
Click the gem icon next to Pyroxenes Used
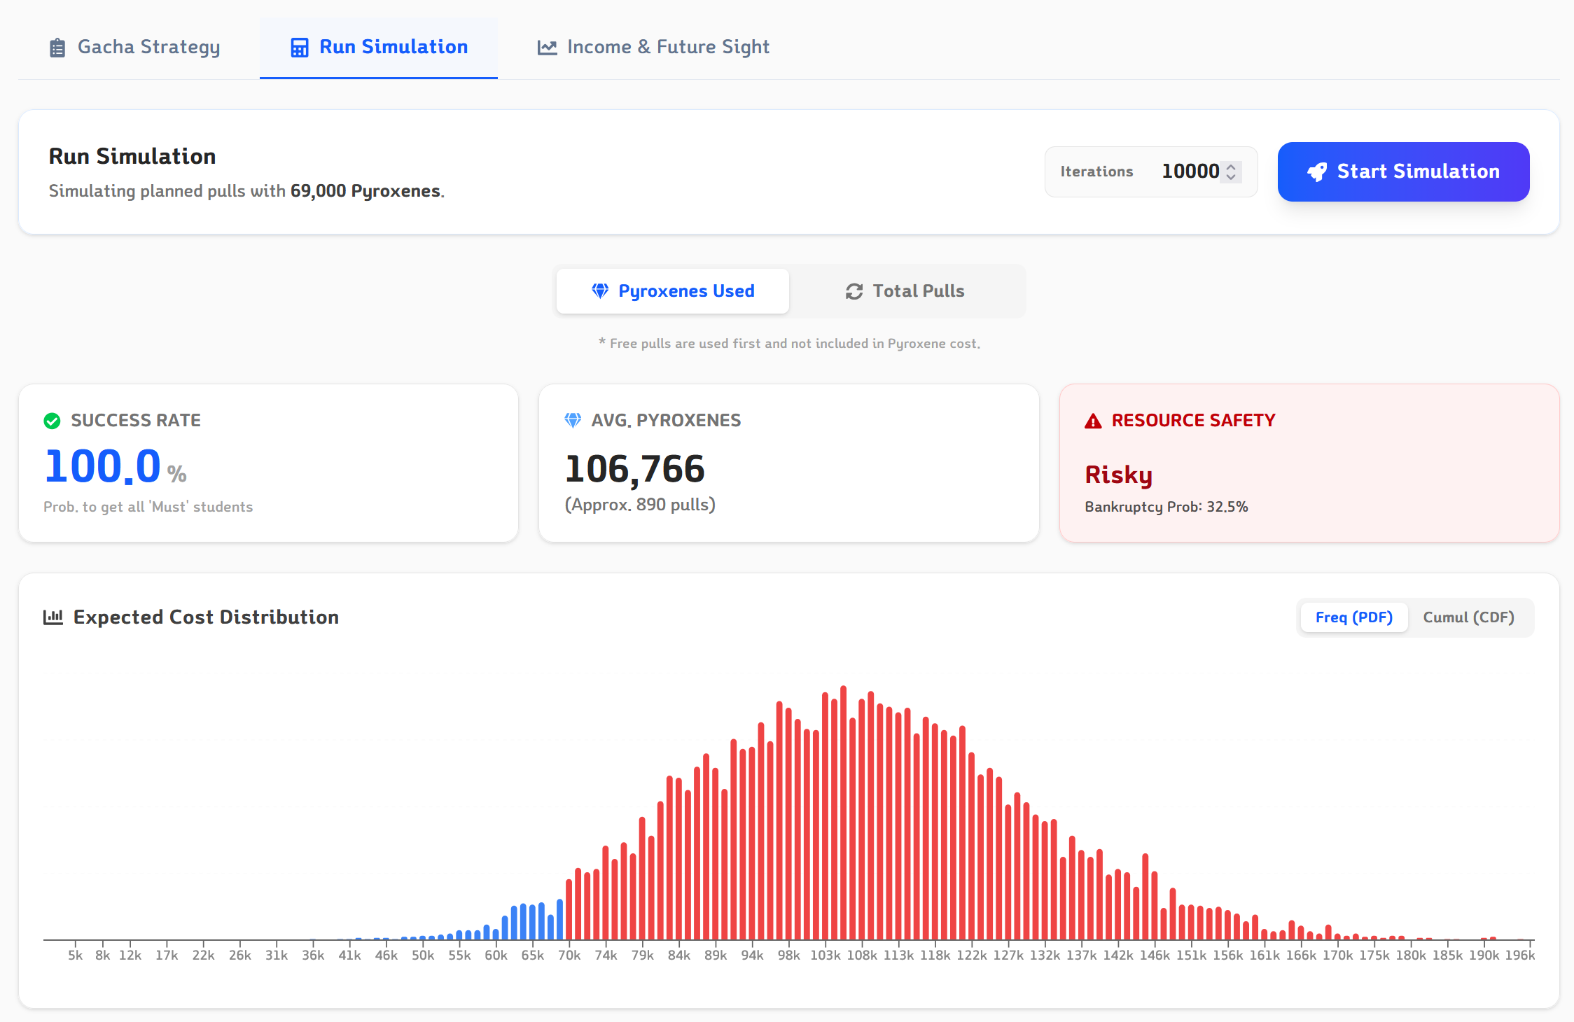tap(600, 291)
